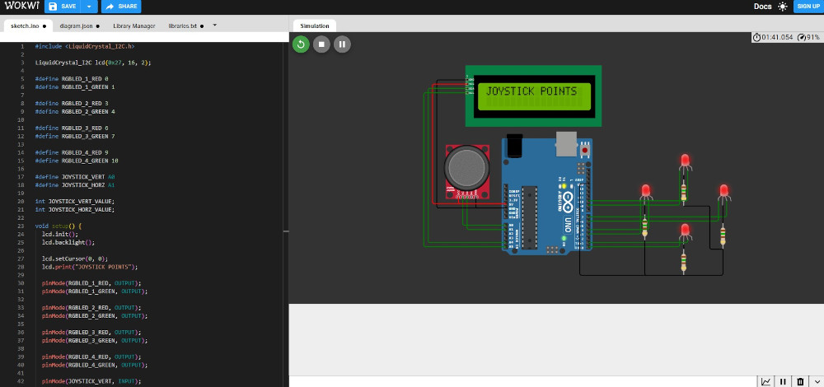Viewport: 824px width, 387px height.
Task: Select the LCD display showing JOYSTICK POINTS
Action: (x=533, y=96)
